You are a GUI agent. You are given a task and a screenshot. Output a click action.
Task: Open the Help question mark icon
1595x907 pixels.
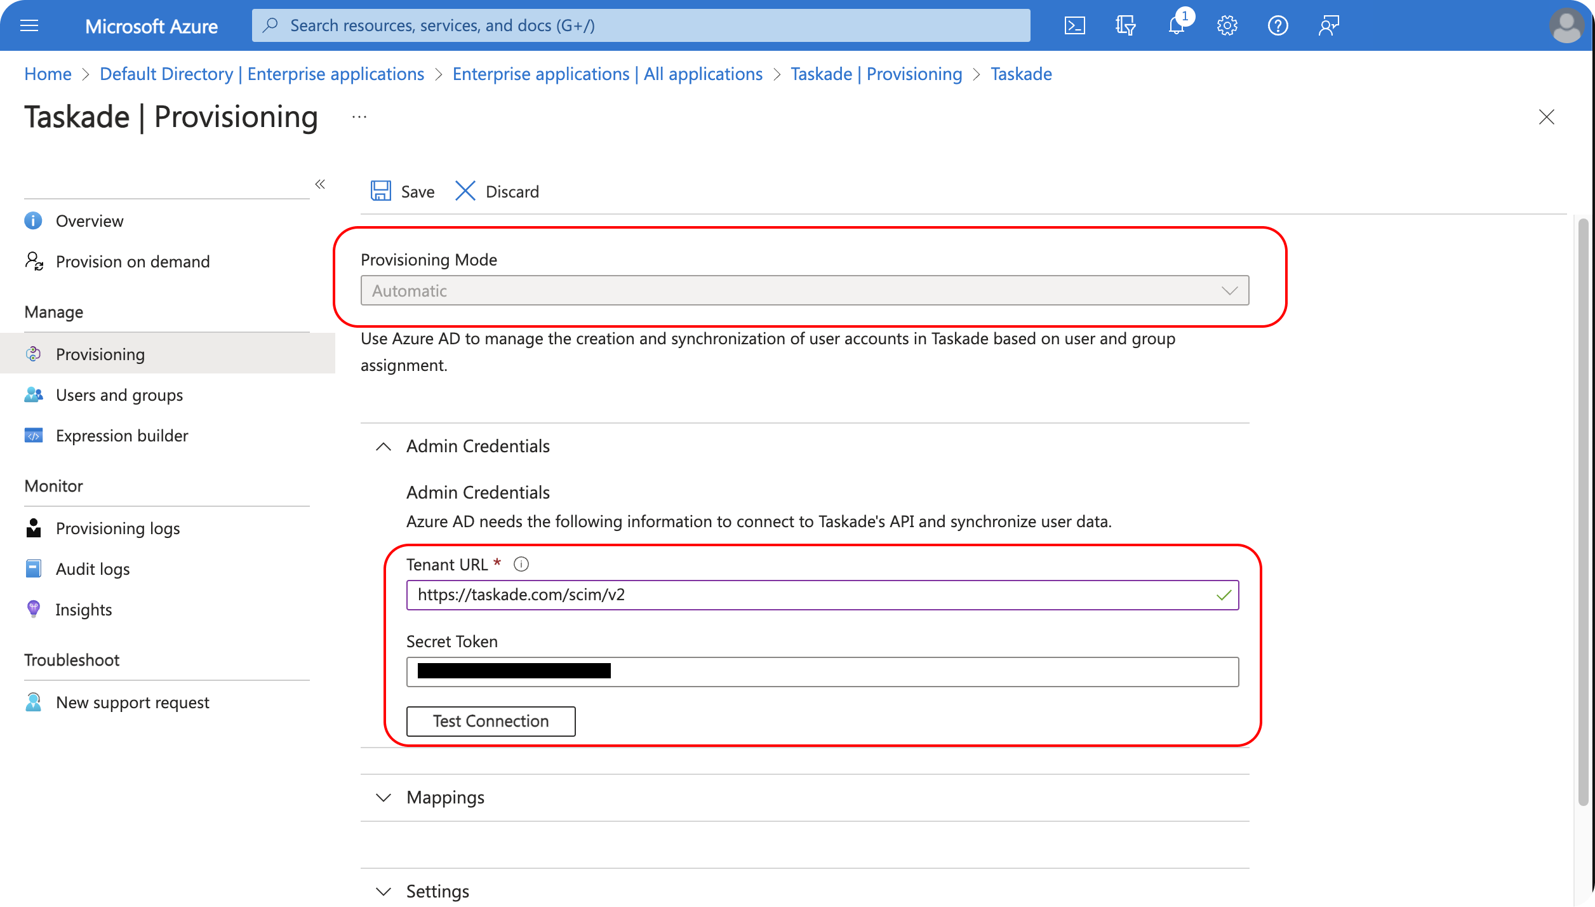pyautogui.click(x=1278, y=25)
